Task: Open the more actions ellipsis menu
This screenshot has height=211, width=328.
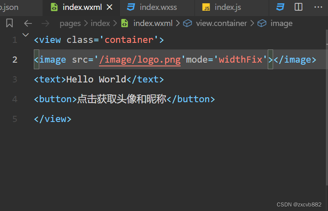Action: [x=318, y=7]
